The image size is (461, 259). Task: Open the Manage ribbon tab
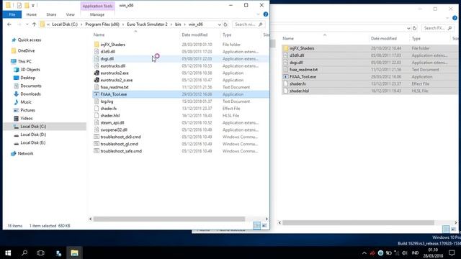(97, 14)
